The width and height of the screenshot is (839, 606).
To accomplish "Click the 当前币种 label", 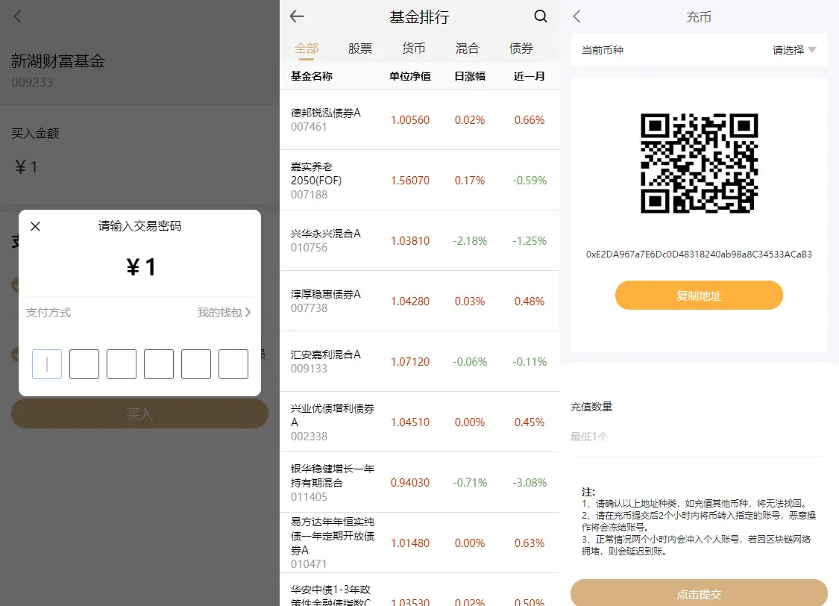I will click(603, 50).
